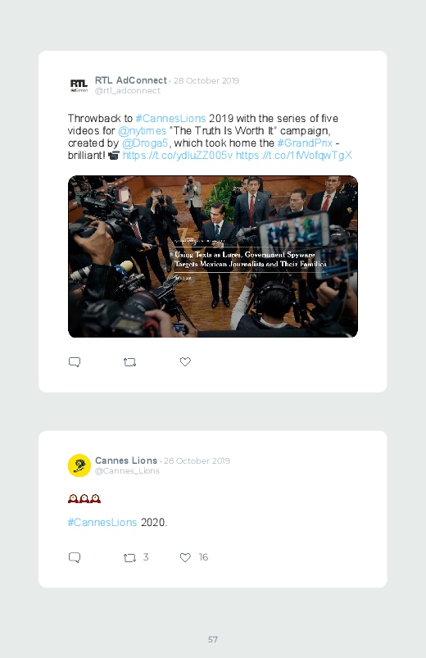Open the t.co/ydluZZ005v link
This screenshot has height=658, width=426.
point(177,155)
